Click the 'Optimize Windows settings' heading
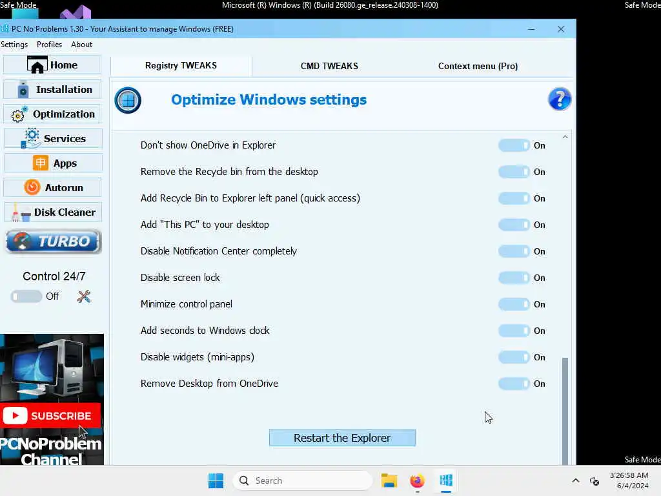The height and width of the screenshot is (496, 661). point(269,100)
